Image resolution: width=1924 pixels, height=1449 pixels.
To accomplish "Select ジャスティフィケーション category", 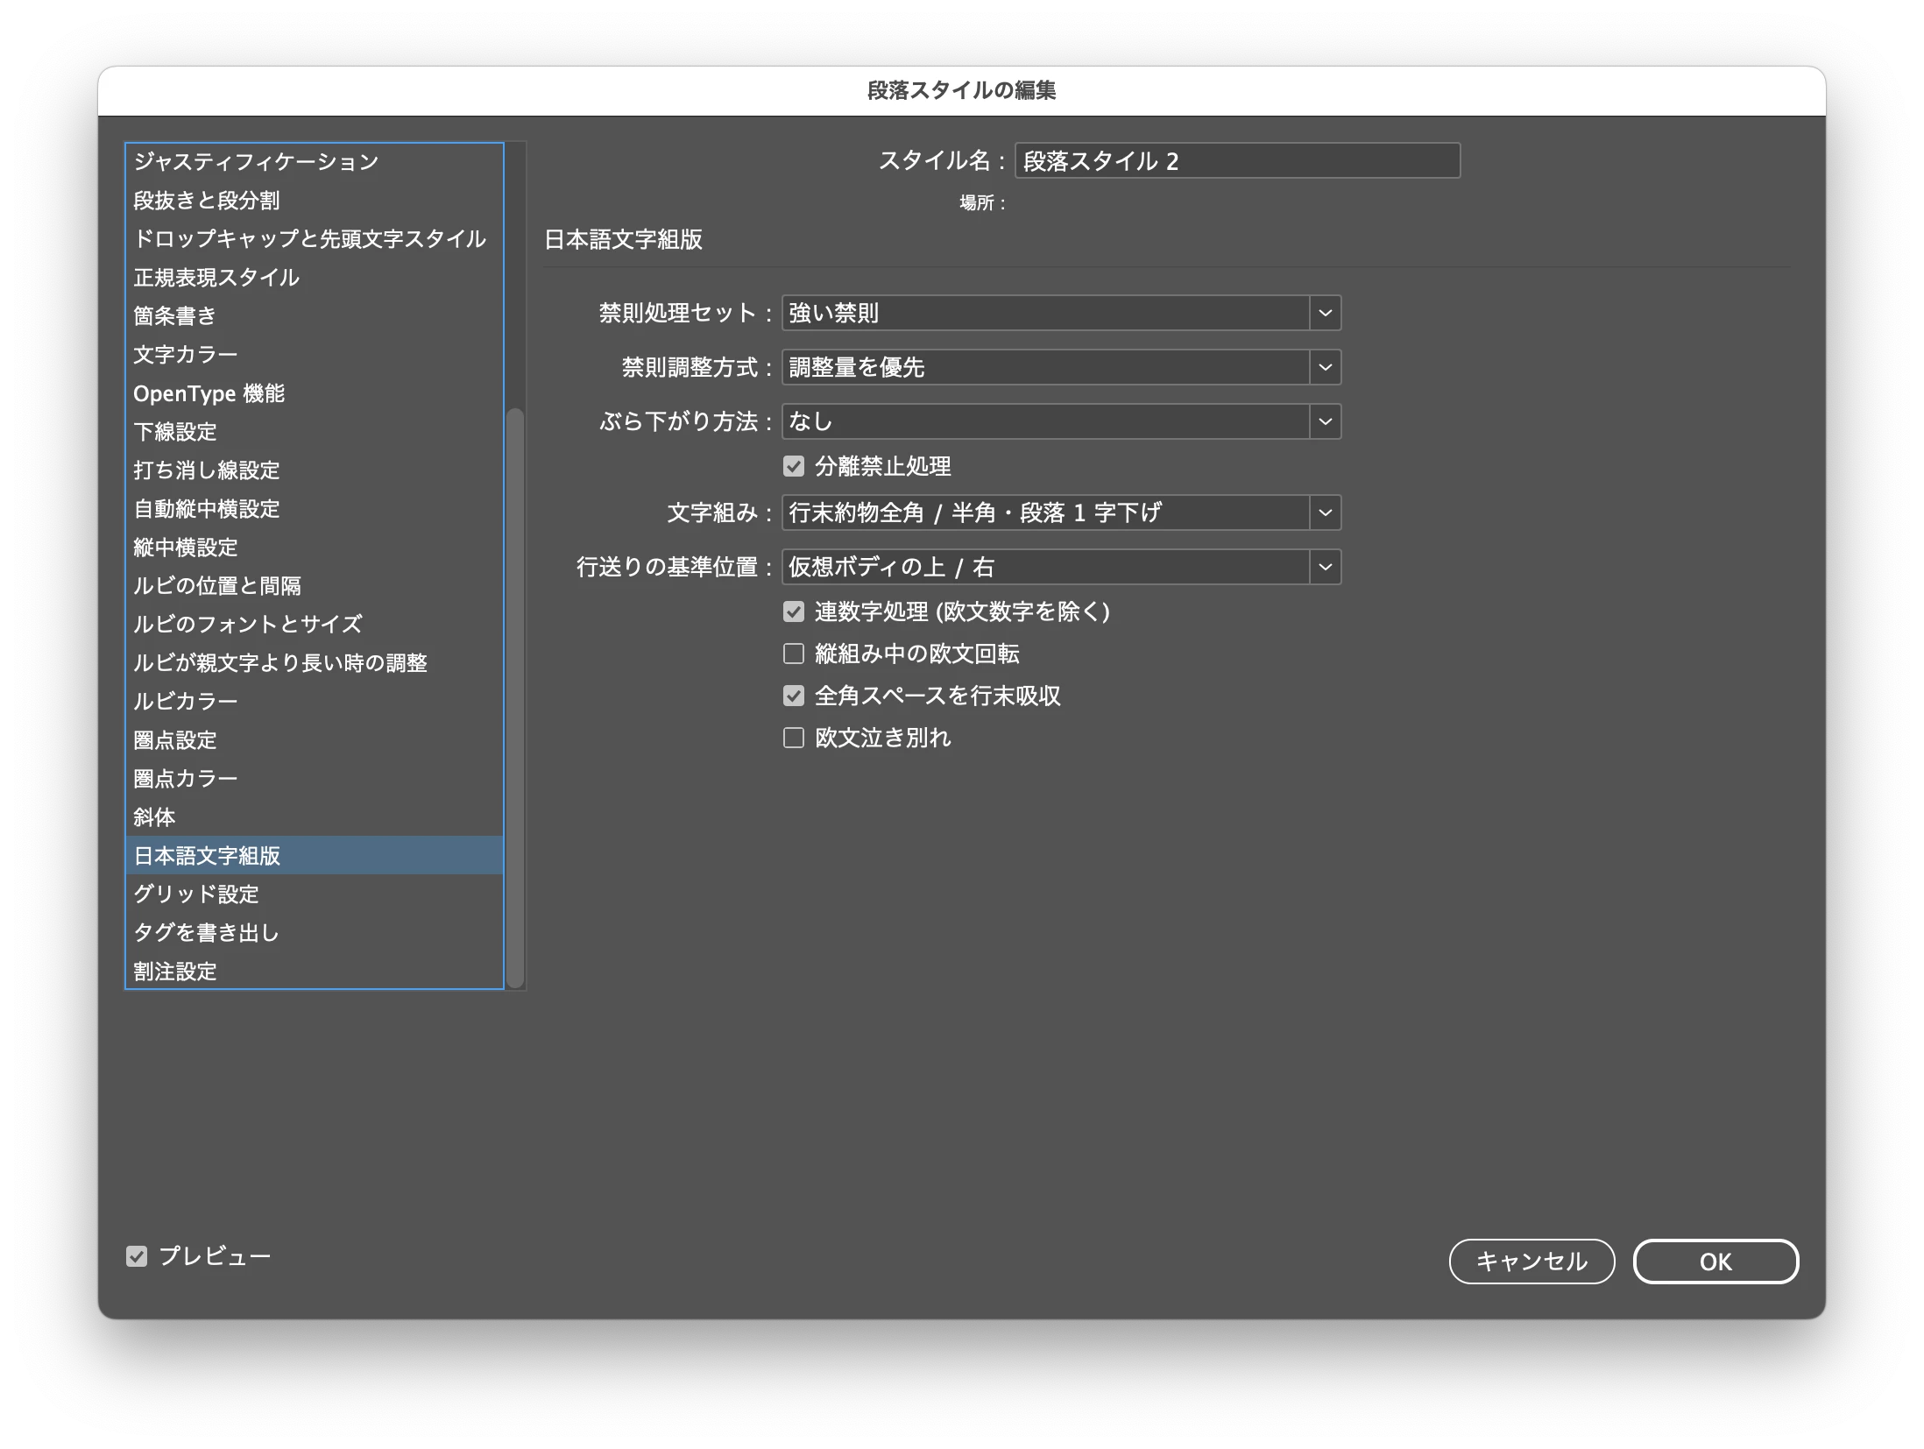I will (x=256, y=161).
